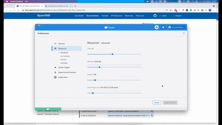Click Docker whale icon in macOS menu bar
The height and width of the screenshot is (125, 222).
click(x=148, y=1)
